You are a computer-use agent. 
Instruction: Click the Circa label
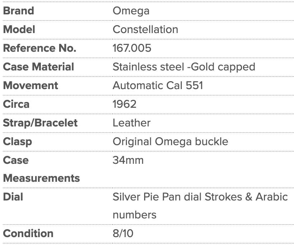(x=16, y=104)
